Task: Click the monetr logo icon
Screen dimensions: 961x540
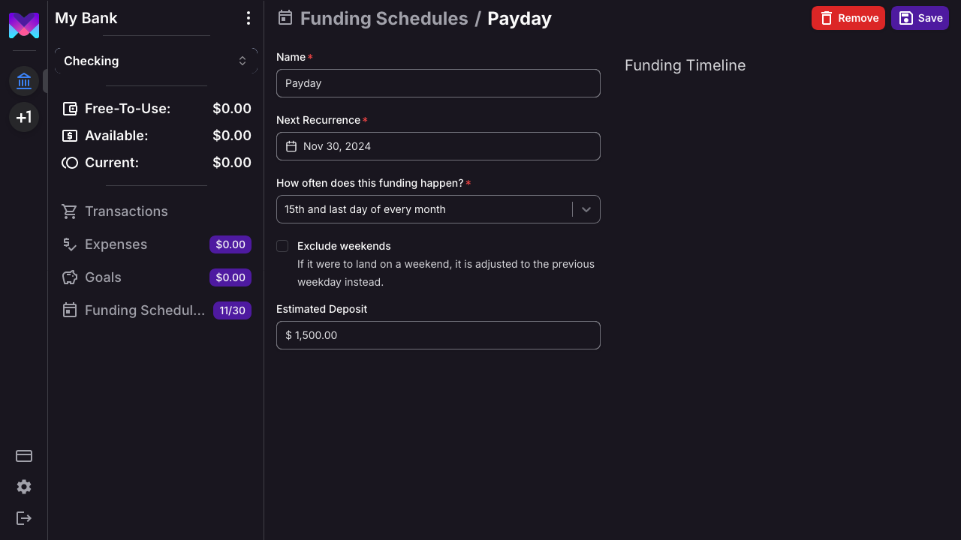Action: pos(24,25)
